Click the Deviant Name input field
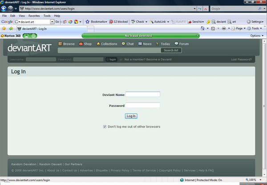 pos(143,95)
